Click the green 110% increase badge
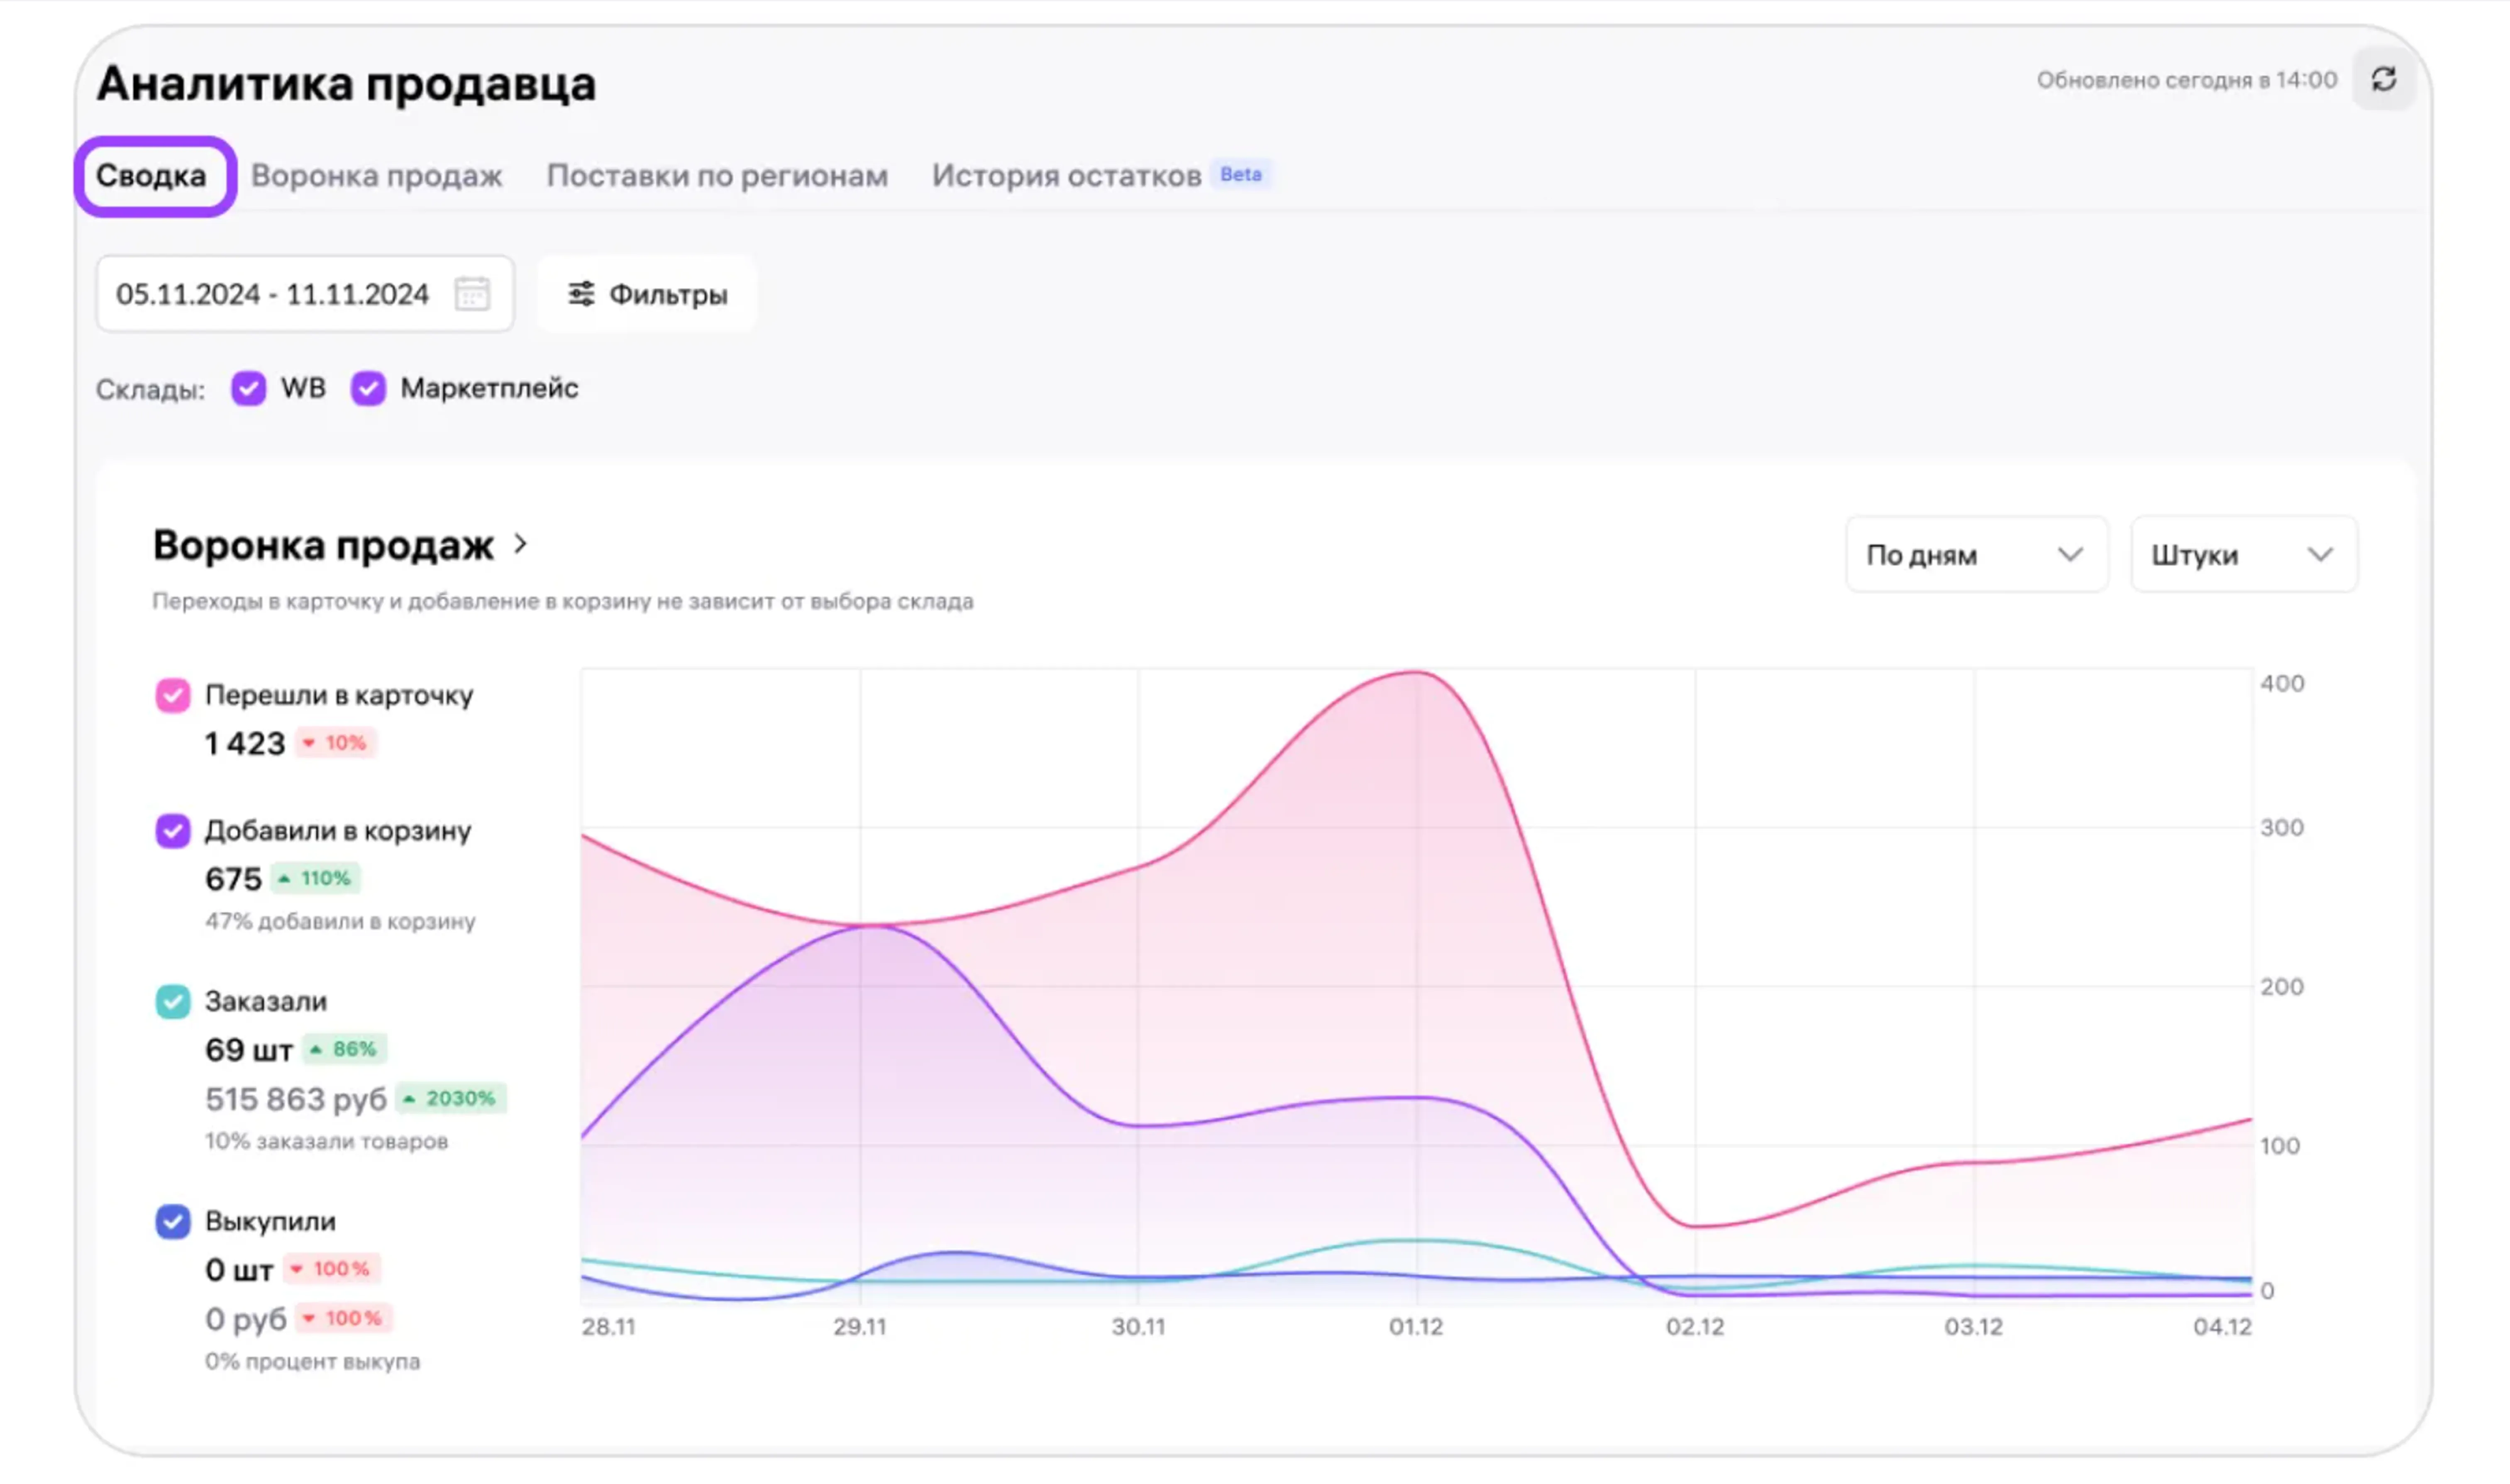The width and height of the screenshot is (2510, 1484). 316,878
